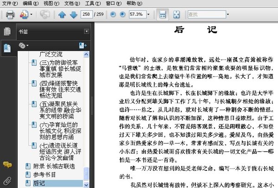The width and height of the screenshot is (278, 188).
Task: Open the Pages thumbnail panel icon
Action: click(x=7, y=31)
